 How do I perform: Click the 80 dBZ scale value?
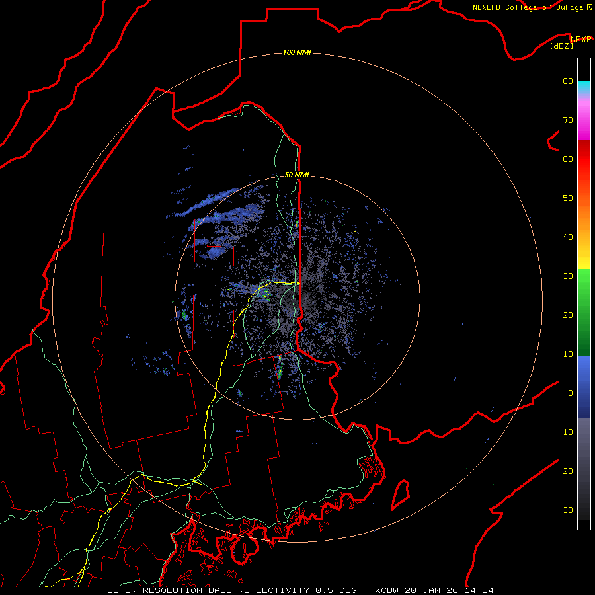pos(568,81)
